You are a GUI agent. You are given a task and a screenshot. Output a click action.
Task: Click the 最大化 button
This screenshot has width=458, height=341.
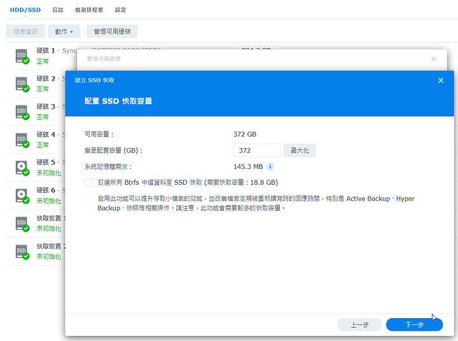pyautogui.click(x=300, y=150)
